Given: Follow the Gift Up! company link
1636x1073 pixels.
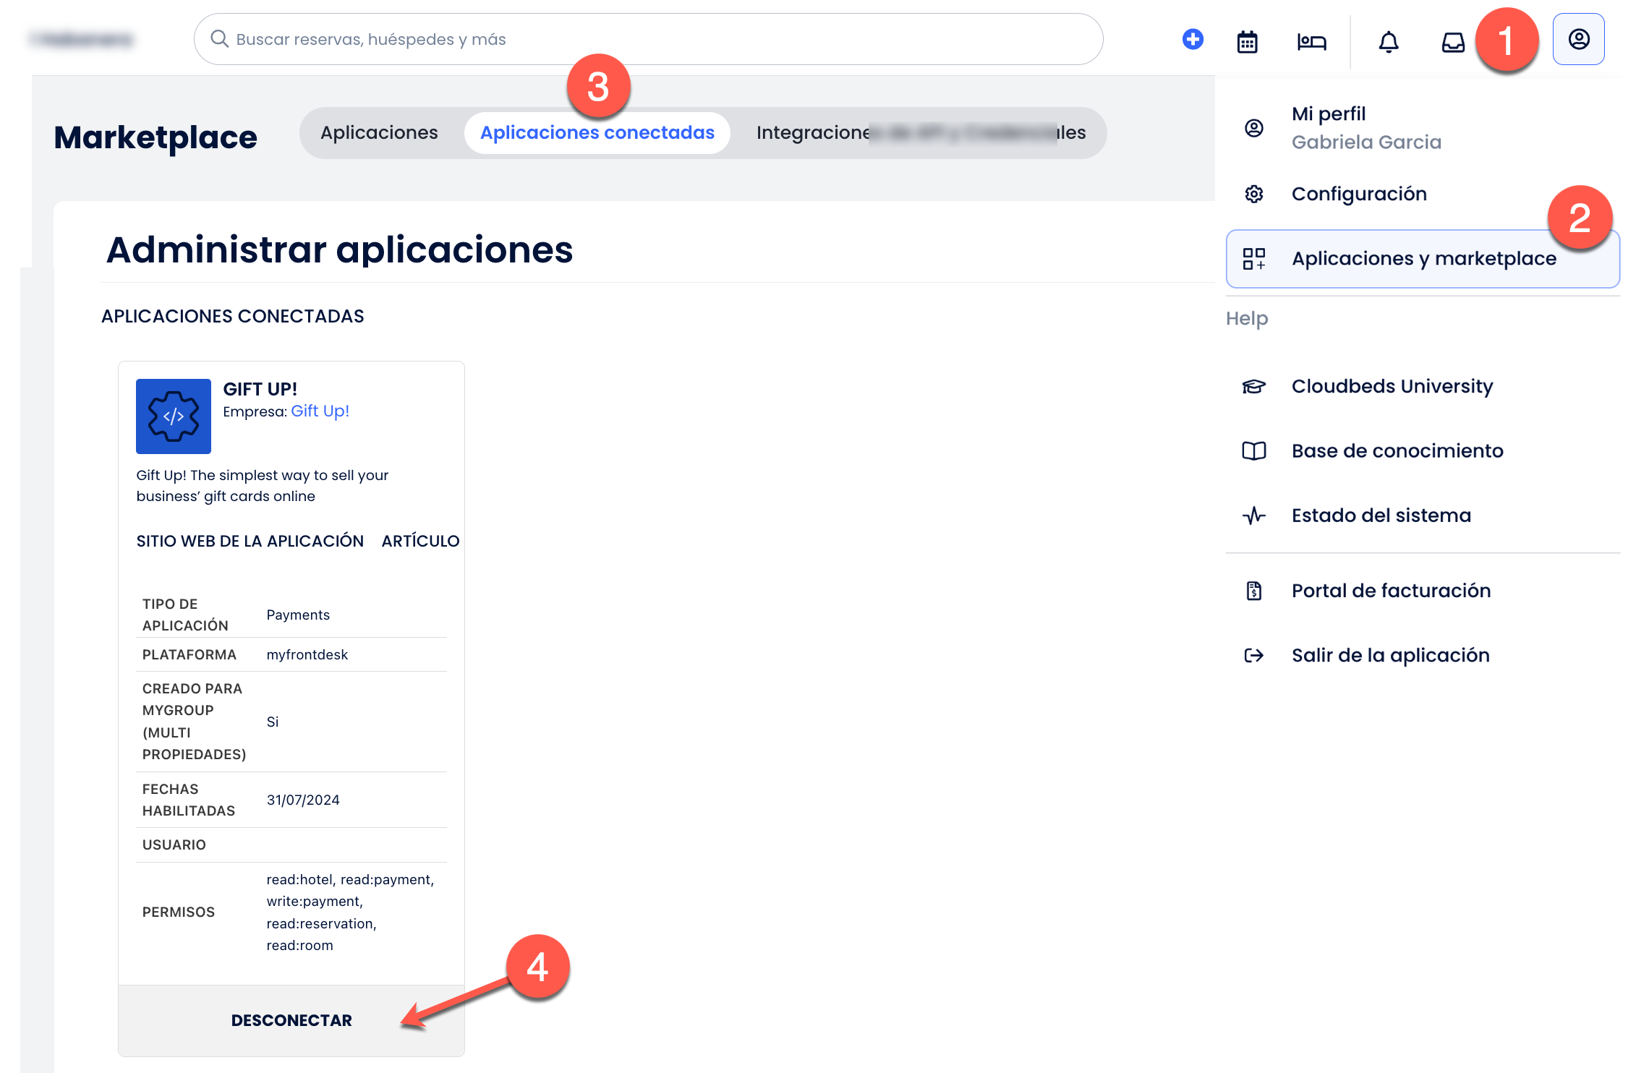Looking at the screenshot, I should tap(320, 411).
